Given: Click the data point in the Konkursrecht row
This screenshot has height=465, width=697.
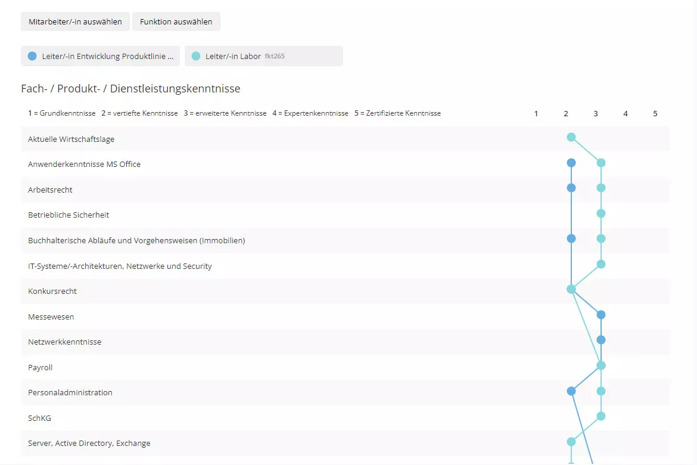Looking at the screenshot, I should pos(571,289).
